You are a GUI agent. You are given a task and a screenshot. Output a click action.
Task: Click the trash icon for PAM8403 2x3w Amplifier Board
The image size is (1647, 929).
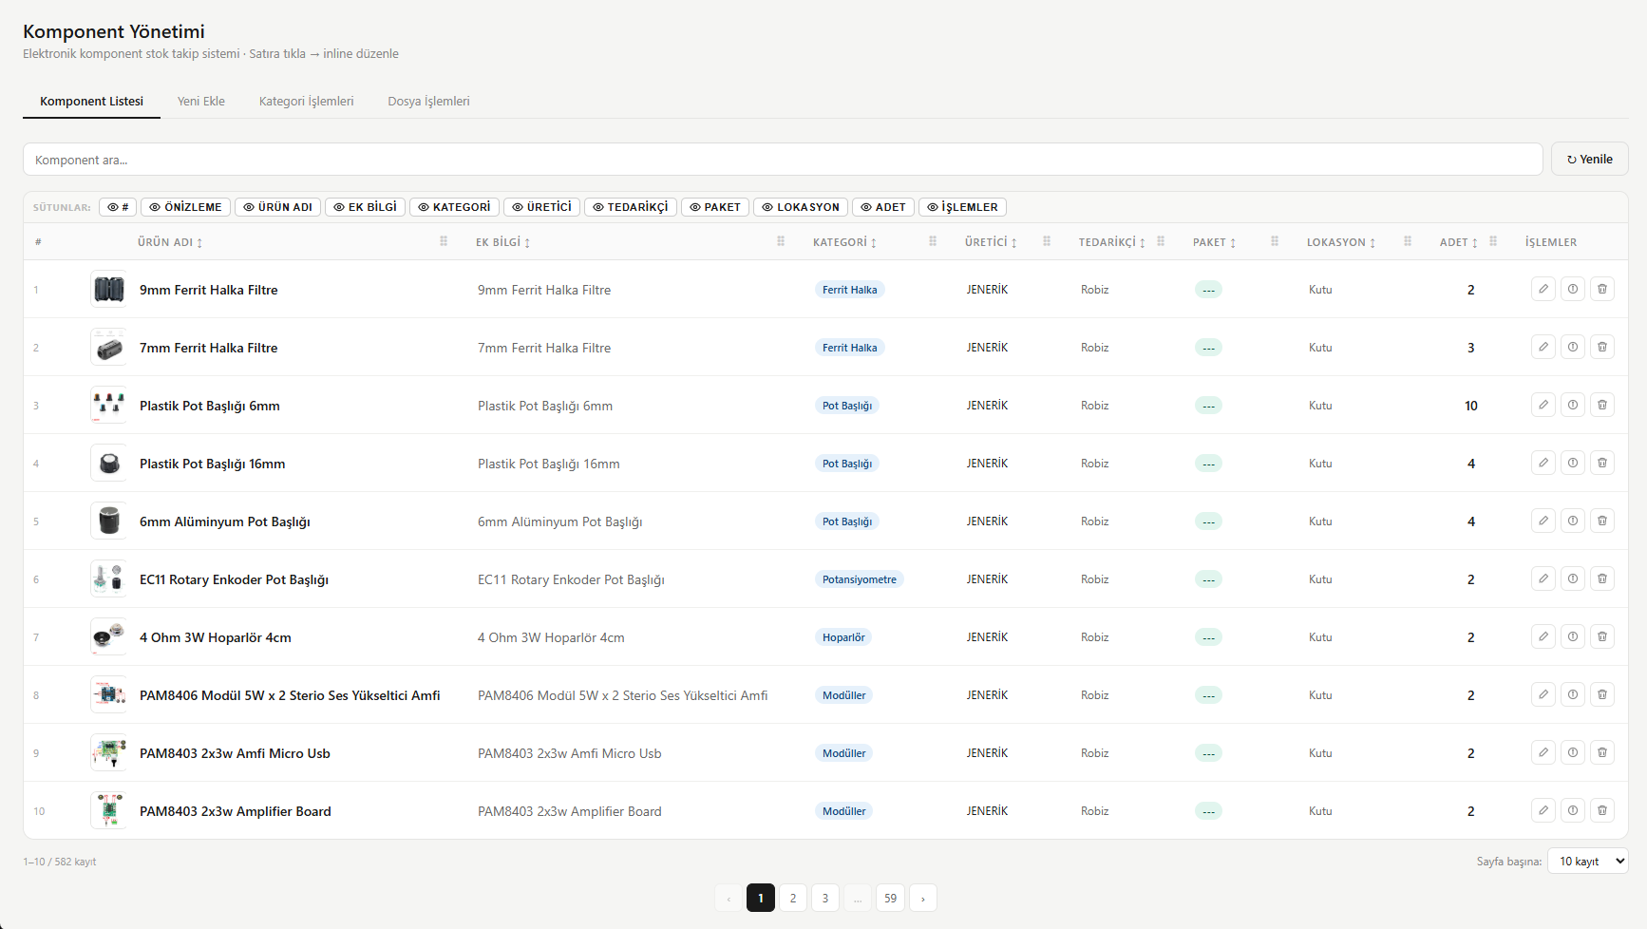click(x=1601, y=810)
